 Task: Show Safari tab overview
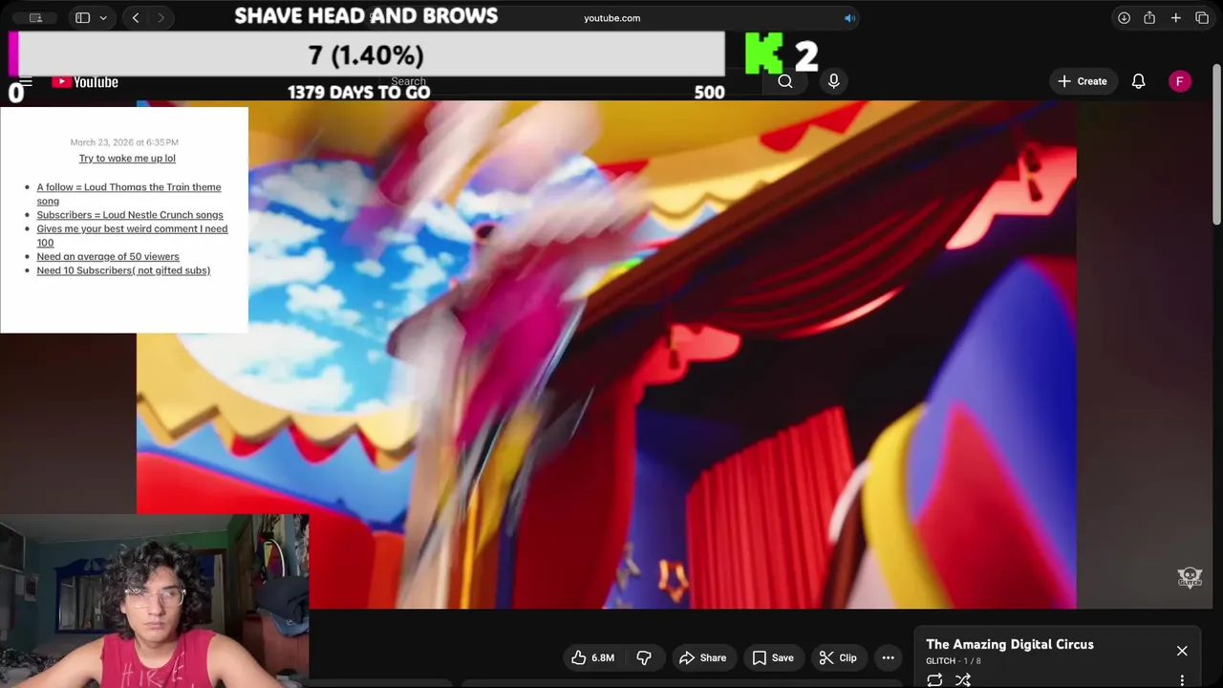(x=1202, y=17)
